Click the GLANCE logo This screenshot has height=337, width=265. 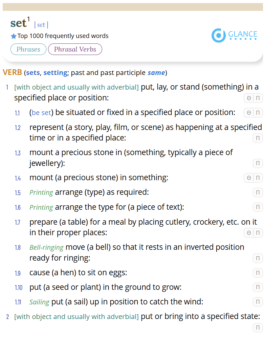click(234, 35)
